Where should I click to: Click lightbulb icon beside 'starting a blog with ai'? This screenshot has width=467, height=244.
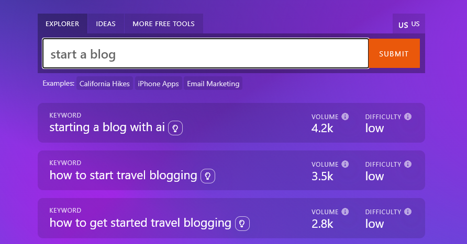coord(175,128)
